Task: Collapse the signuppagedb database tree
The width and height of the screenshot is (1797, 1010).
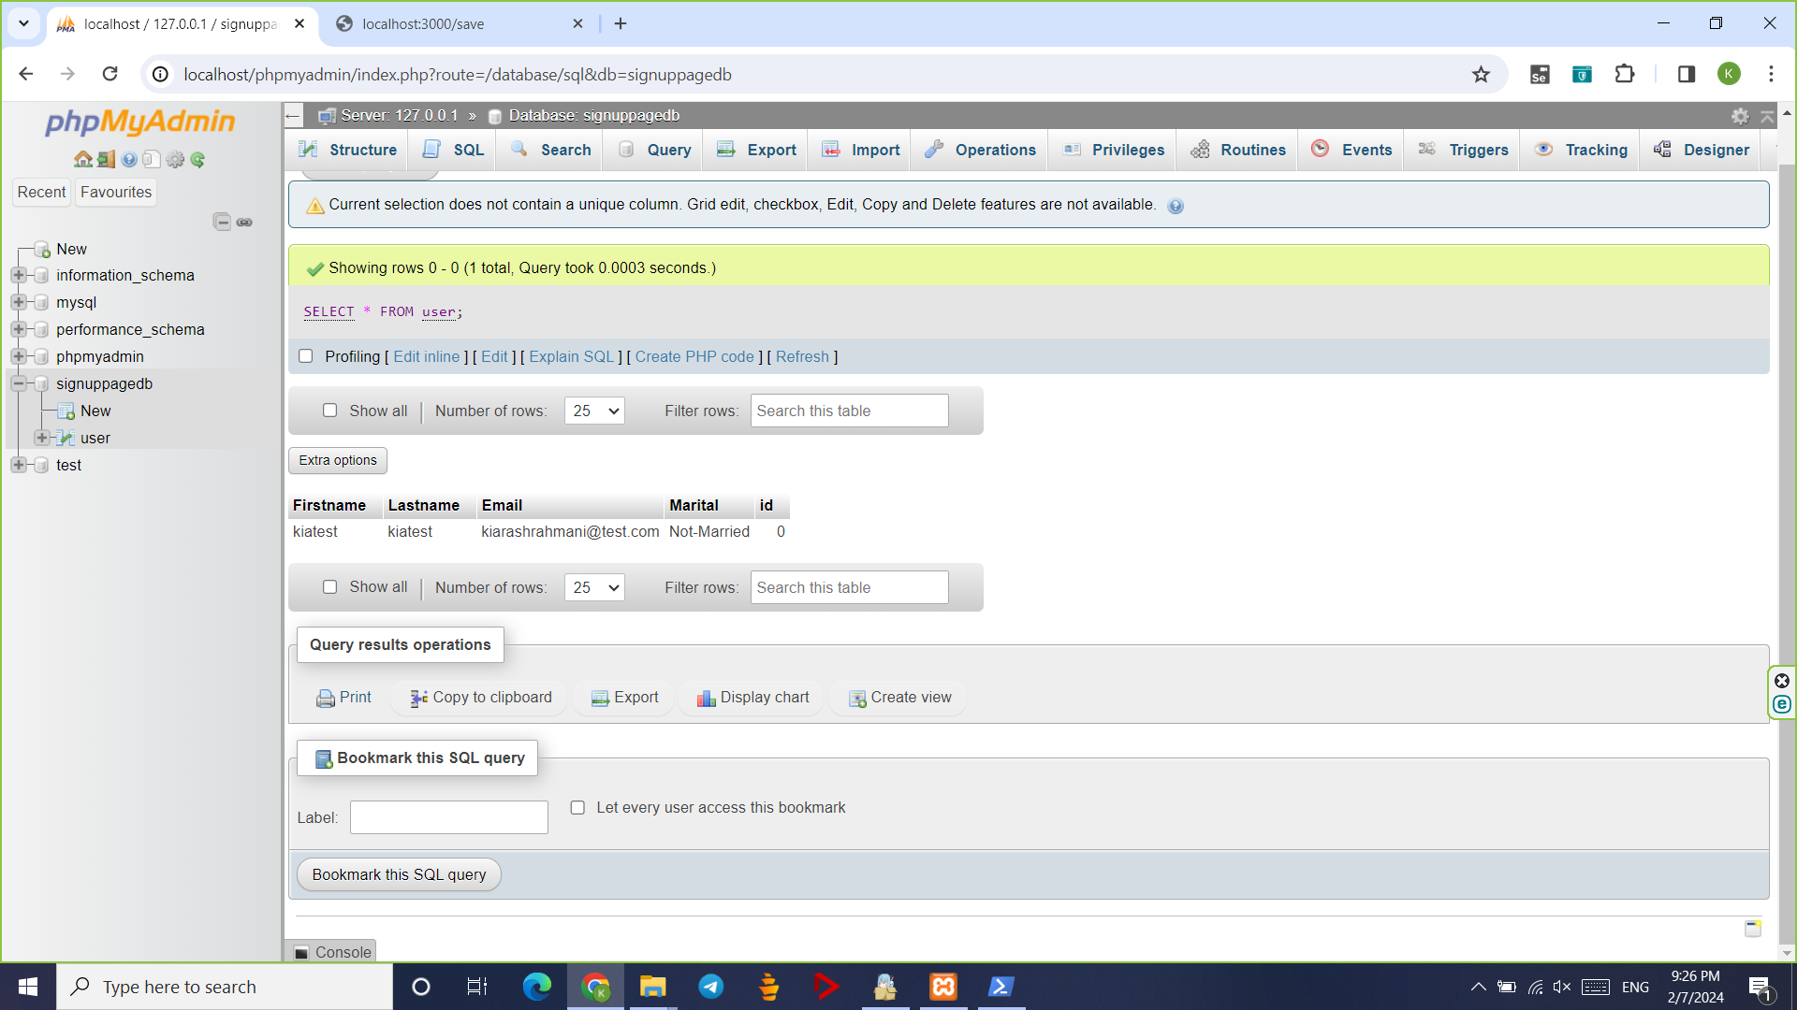Action: point(19,383)
